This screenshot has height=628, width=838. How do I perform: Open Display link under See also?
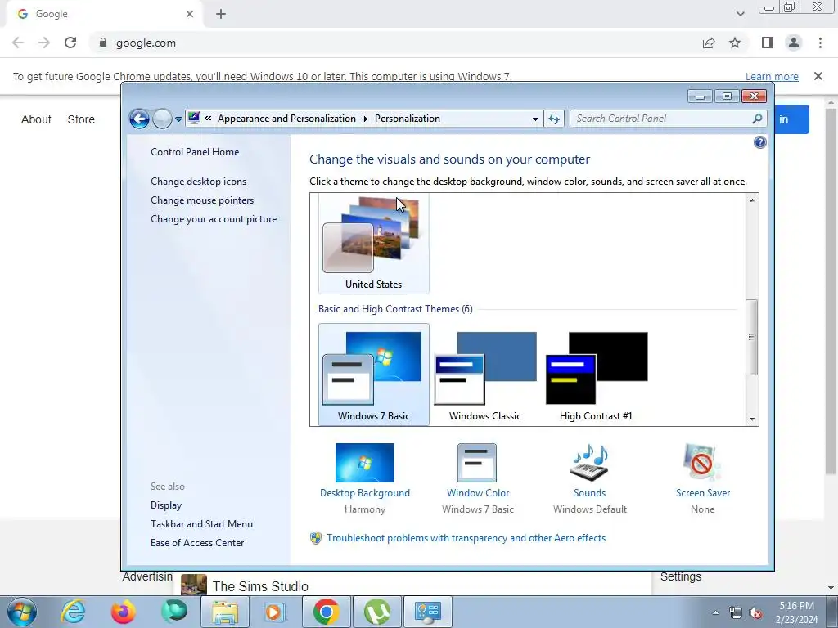coord(166,505)
